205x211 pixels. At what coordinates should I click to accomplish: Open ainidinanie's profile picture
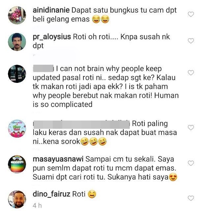17,15
